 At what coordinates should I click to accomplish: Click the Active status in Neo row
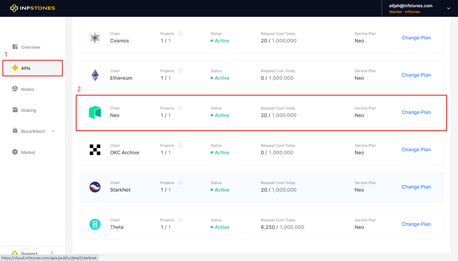point(220,115)
